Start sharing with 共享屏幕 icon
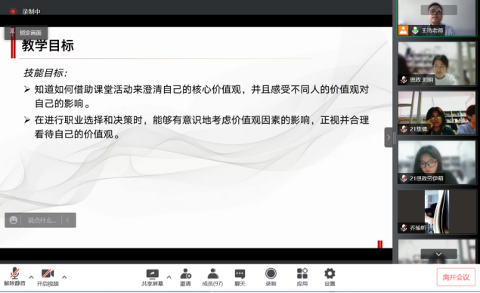This screenshot has width=480, height=293. coord(152,277)
